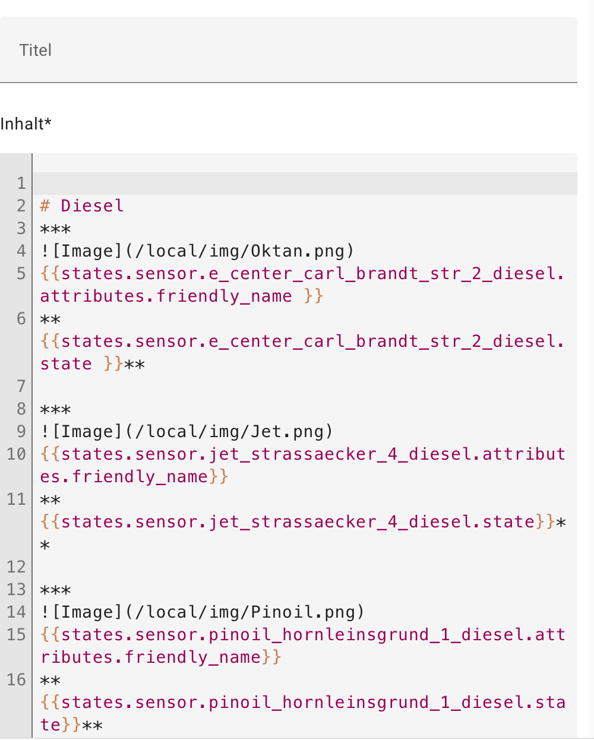Click the Jet.png image path line
Viewport: 594px width, 740px height.
point(187,432)
